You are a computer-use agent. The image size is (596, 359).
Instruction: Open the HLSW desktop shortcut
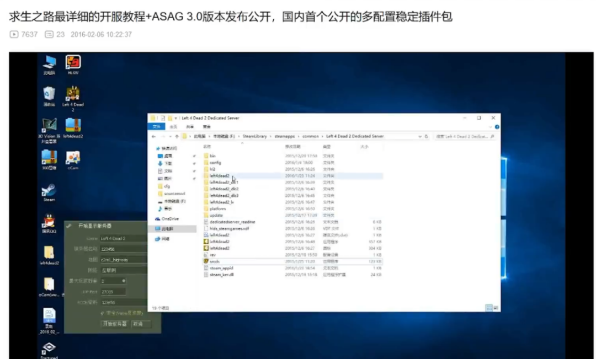pyautogui.click(x=73, y=65)
